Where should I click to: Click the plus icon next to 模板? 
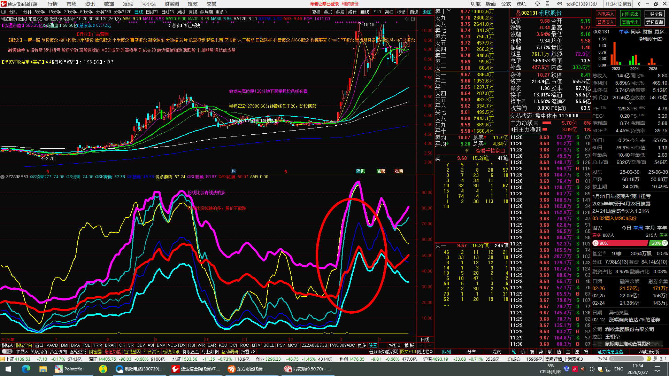pyautogui.click(x=421, y=345)
